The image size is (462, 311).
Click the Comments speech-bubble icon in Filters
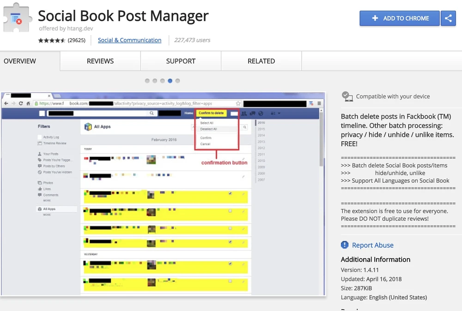coord(39,195)
